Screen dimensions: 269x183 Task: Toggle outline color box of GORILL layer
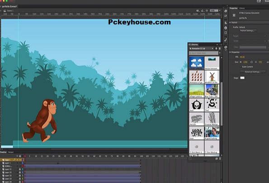(23, 166)
